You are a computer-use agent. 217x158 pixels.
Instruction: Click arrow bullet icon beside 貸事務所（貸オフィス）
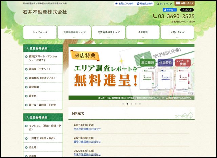point(26,78)
